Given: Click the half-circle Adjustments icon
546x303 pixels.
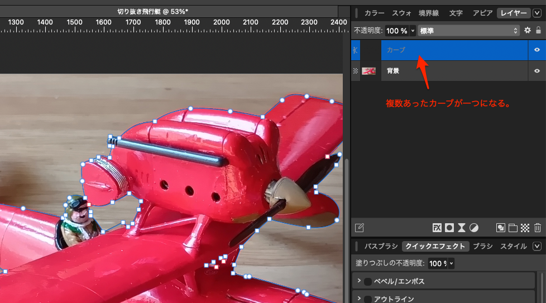Looking at the screenshot, I should pyautogui.click(x=474, y=228).
